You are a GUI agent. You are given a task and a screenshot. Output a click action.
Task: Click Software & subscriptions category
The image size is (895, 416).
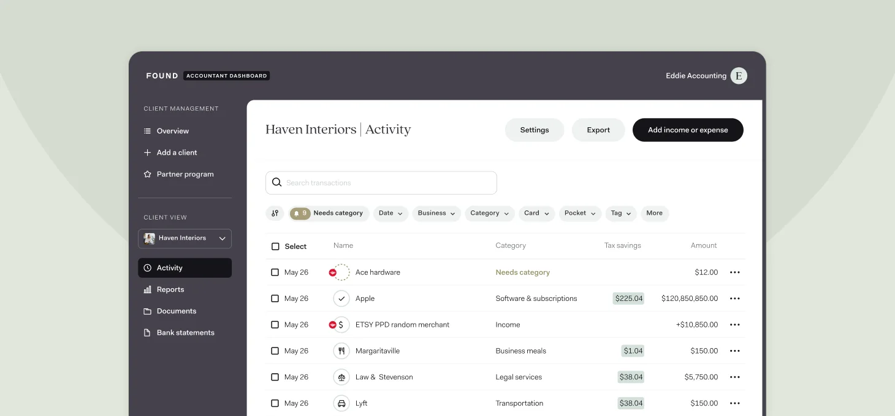click(536, 299)
